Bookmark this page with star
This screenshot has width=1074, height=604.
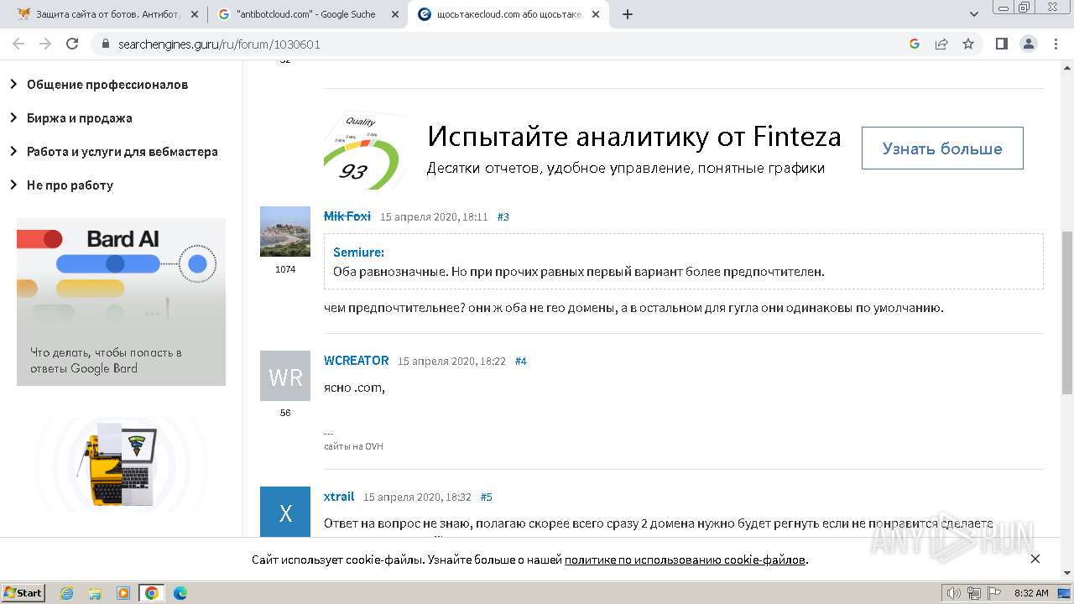click(x=968, y=44)
